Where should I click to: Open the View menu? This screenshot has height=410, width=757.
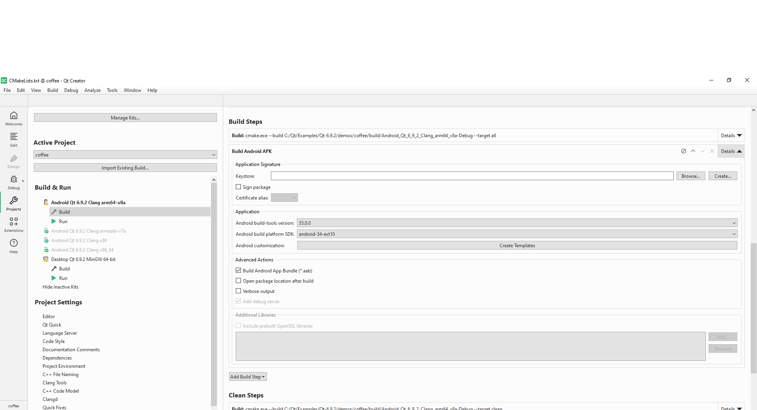pos(36,90)
